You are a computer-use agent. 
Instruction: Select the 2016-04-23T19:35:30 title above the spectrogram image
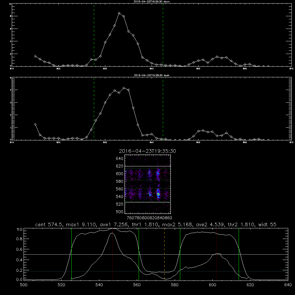[147, 151]
